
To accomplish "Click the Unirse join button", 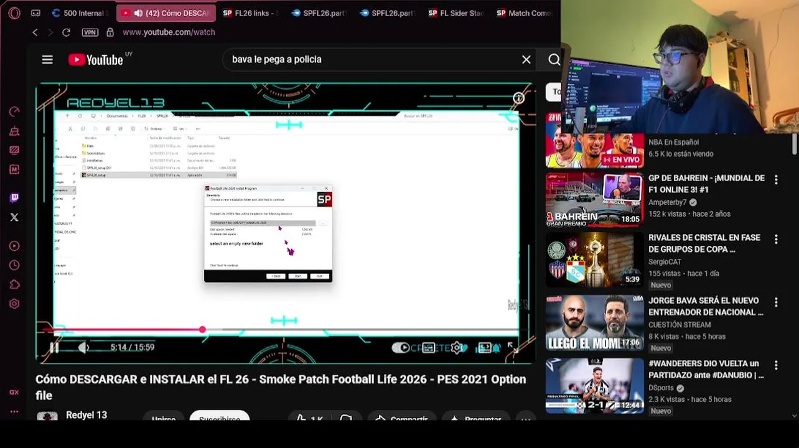I will [164, 416].
